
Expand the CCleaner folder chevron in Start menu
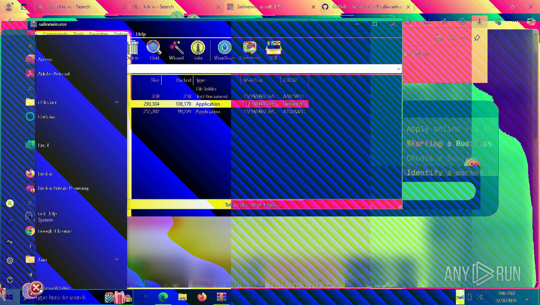pos(117,102)
